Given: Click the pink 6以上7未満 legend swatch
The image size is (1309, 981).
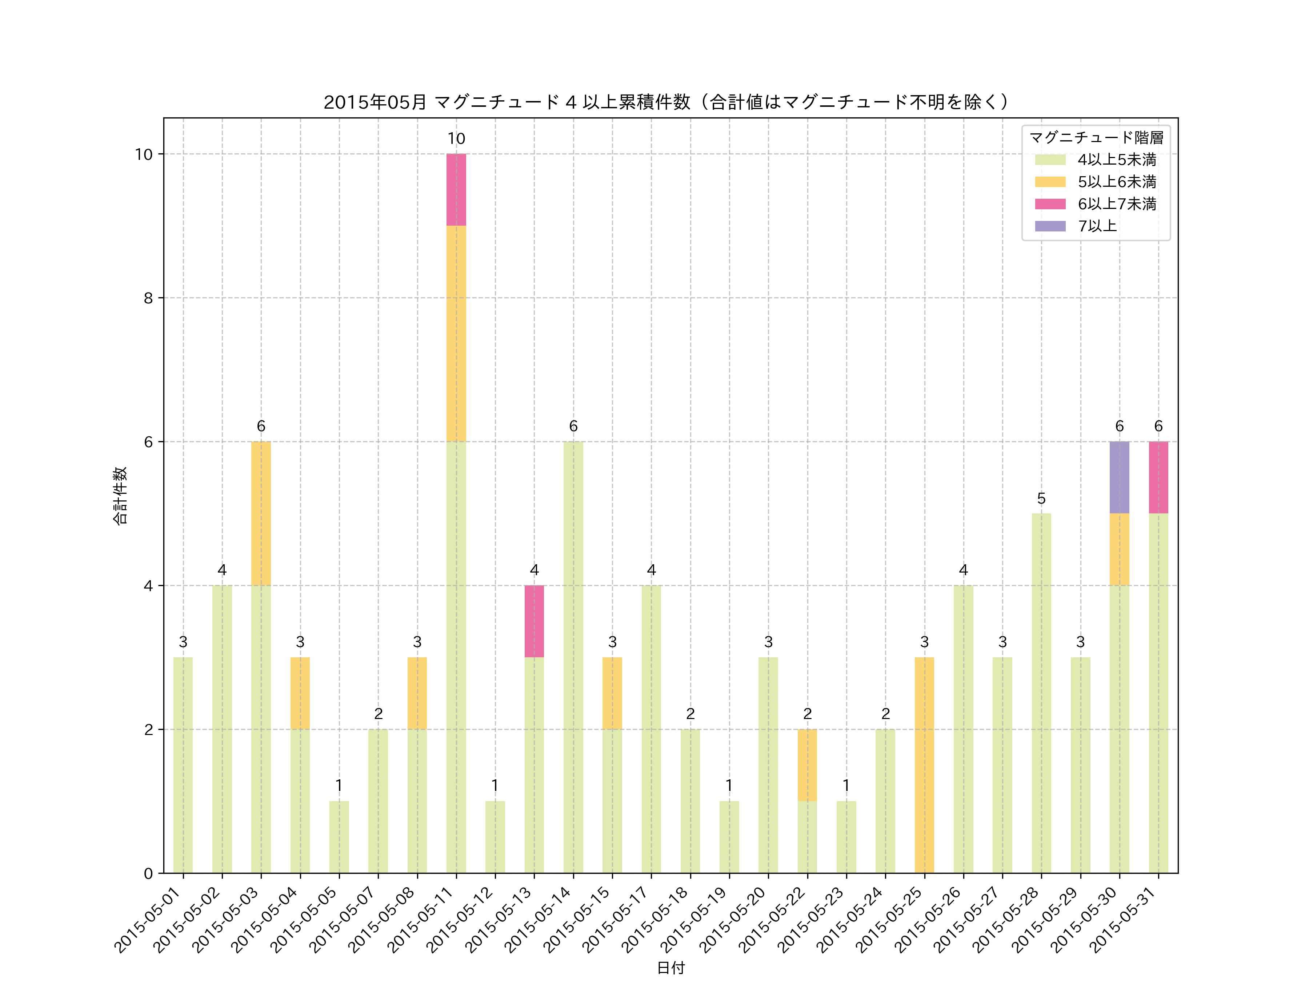Looking at the screenshot, I should [1050, 204].
